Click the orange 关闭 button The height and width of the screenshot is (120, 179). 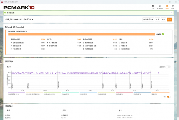[170, 20]
